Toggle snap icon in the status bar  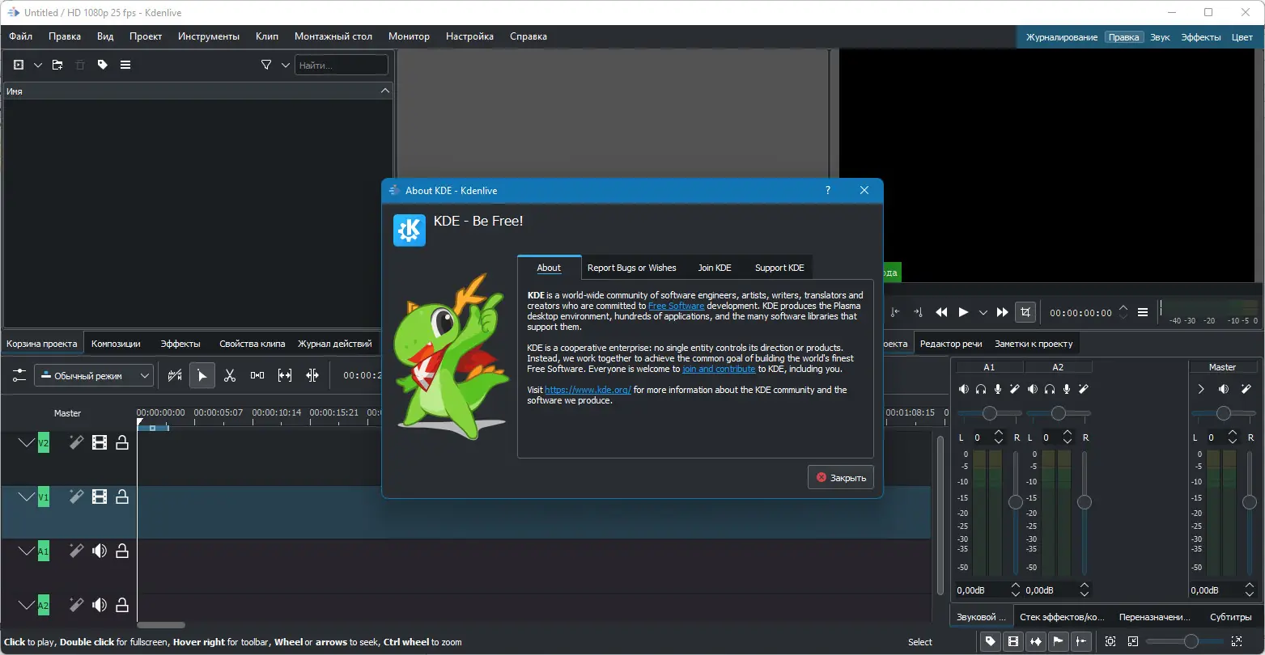coord(1080,641)
